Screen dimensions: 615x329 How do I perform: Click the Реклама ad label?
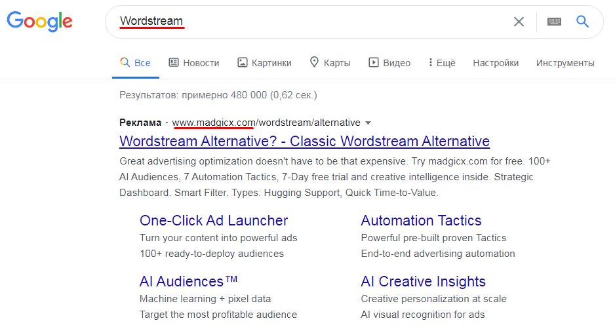tap(140, 123)
